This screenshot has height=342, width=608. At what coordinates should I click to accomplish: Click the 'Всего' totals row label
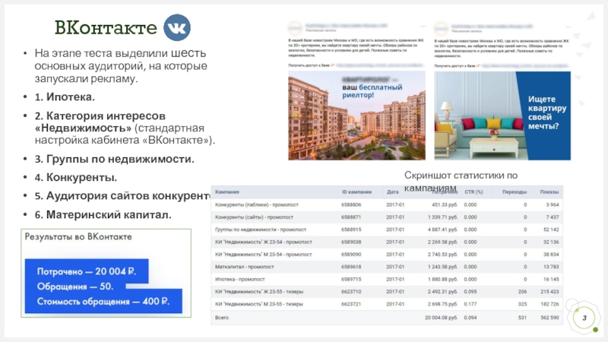pos(222,318)
